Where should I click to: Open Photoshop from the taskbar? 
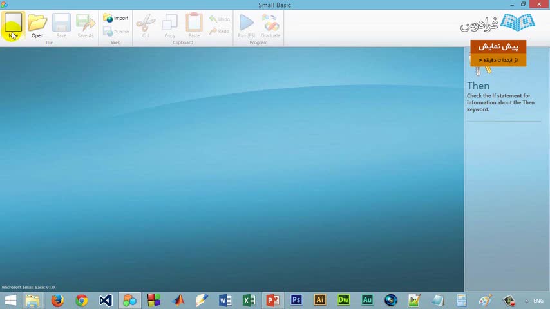(x=296, y=300)
